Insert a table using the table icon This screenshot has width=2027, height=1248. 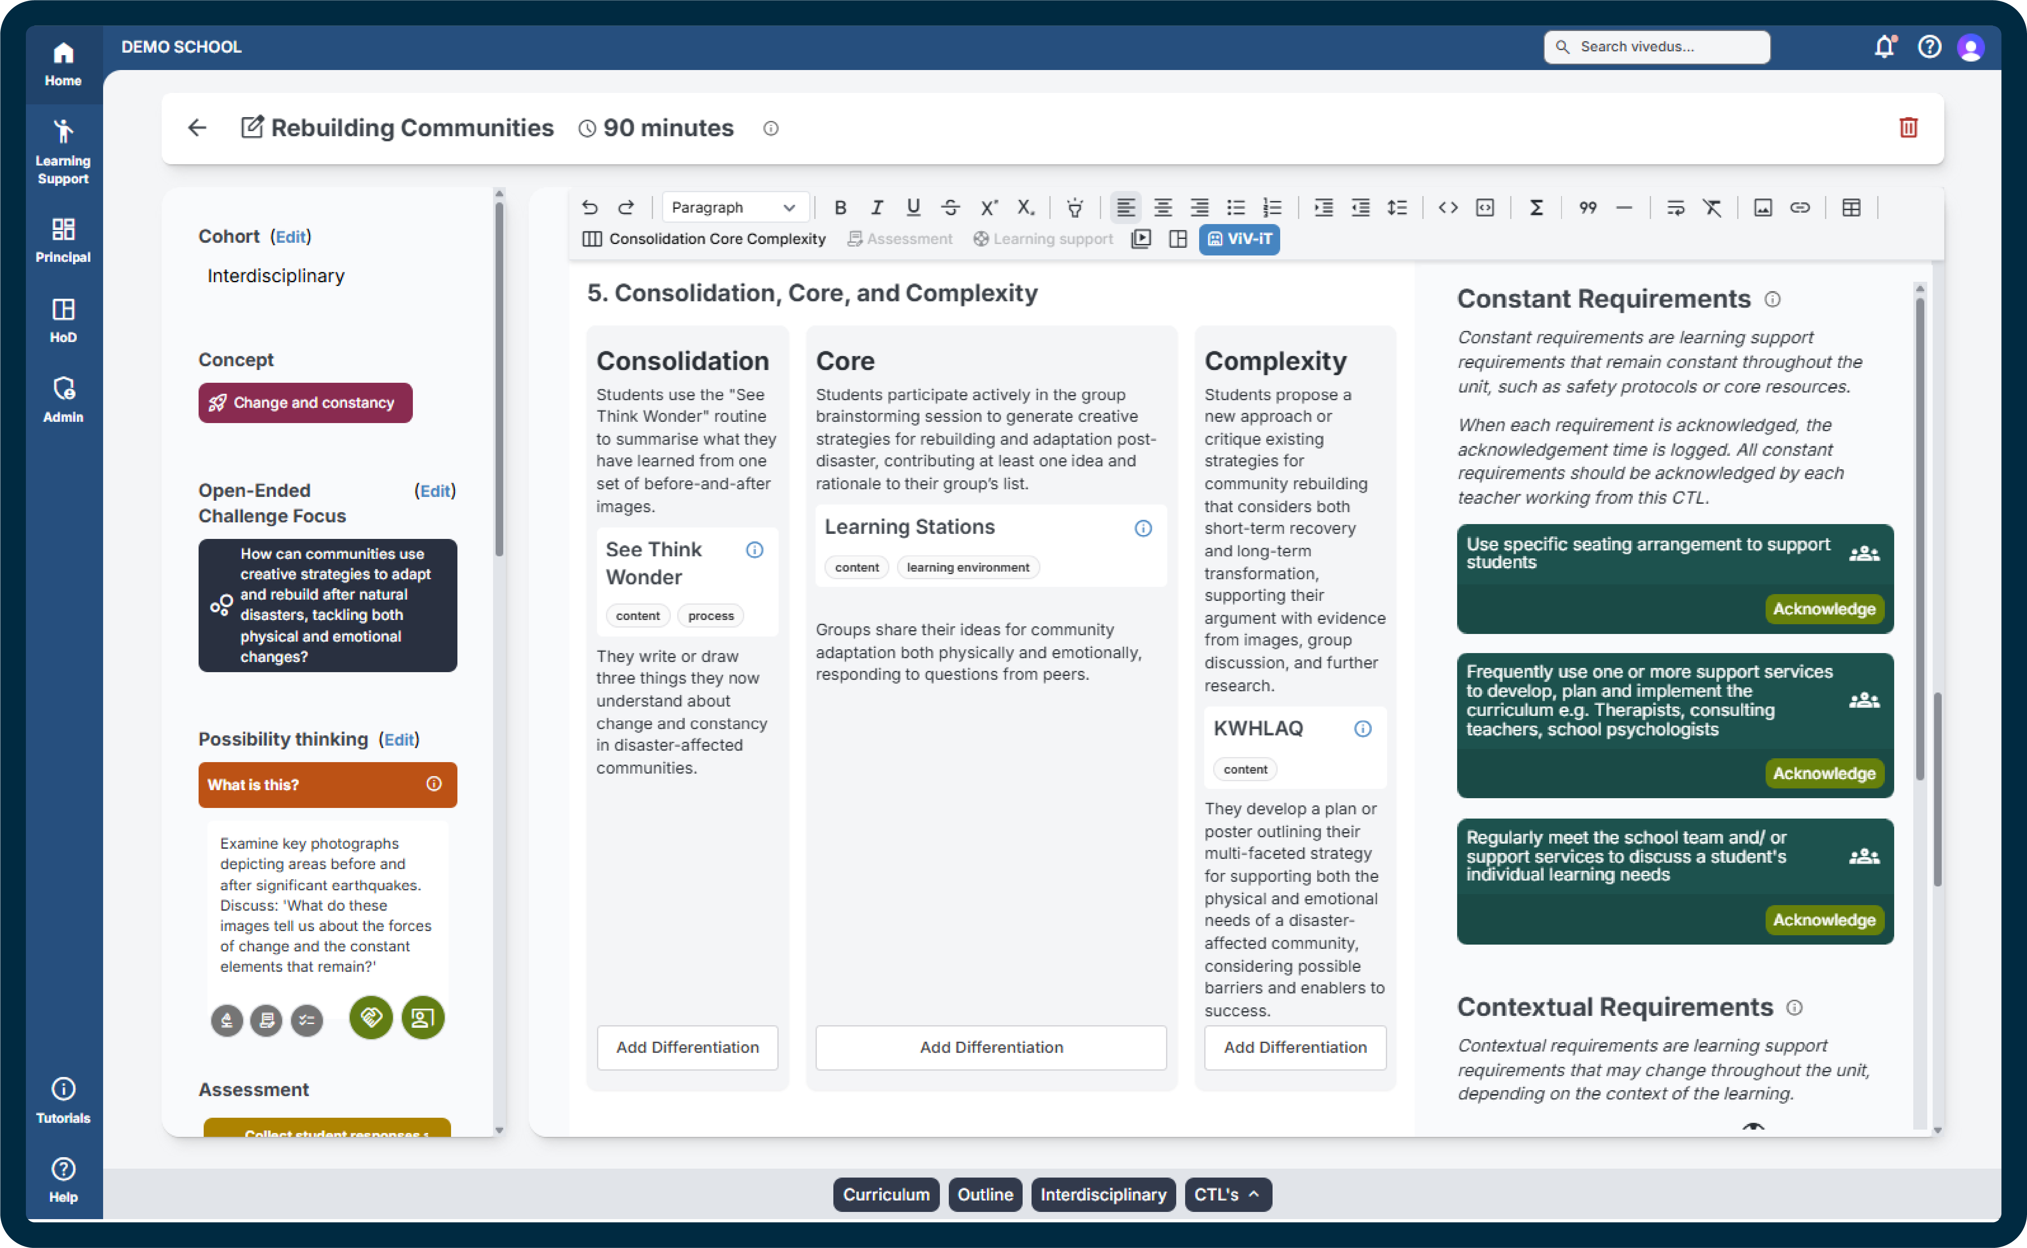pos(1851,207)
